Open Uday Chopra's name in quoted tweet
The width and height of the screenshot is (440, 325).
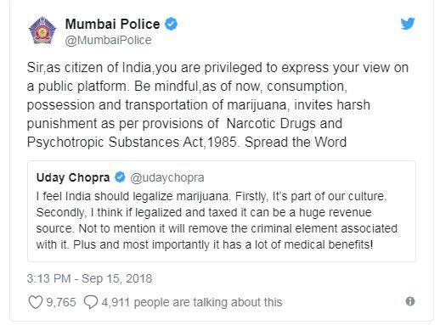pos(73,177)
